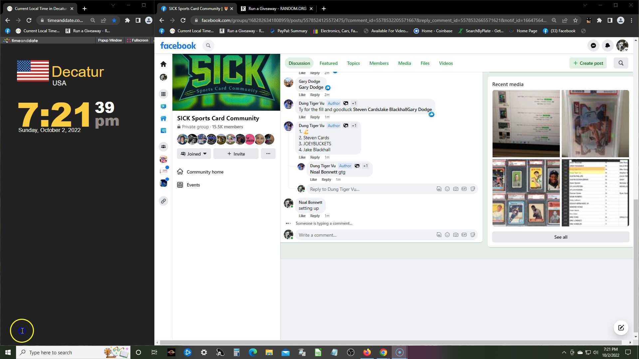Open new message compose icon
Viewport: 639px width, 359px height.
coord(621,328)
